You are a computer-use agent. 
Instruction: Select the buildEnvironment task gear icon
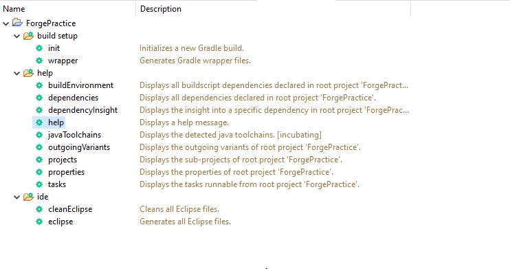pos(39,85)
